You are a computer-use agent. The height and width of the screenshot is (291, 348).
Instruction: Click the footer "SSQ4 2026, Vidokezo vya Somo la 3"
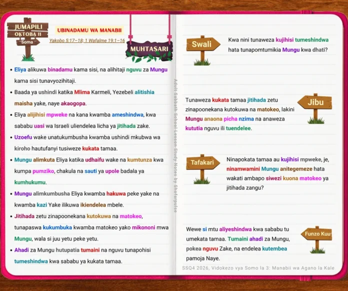click(225, 268)
